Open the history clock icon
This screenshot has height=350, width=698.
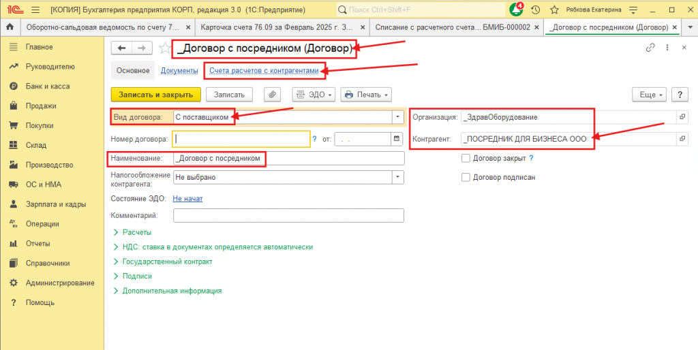pos(536,10)
